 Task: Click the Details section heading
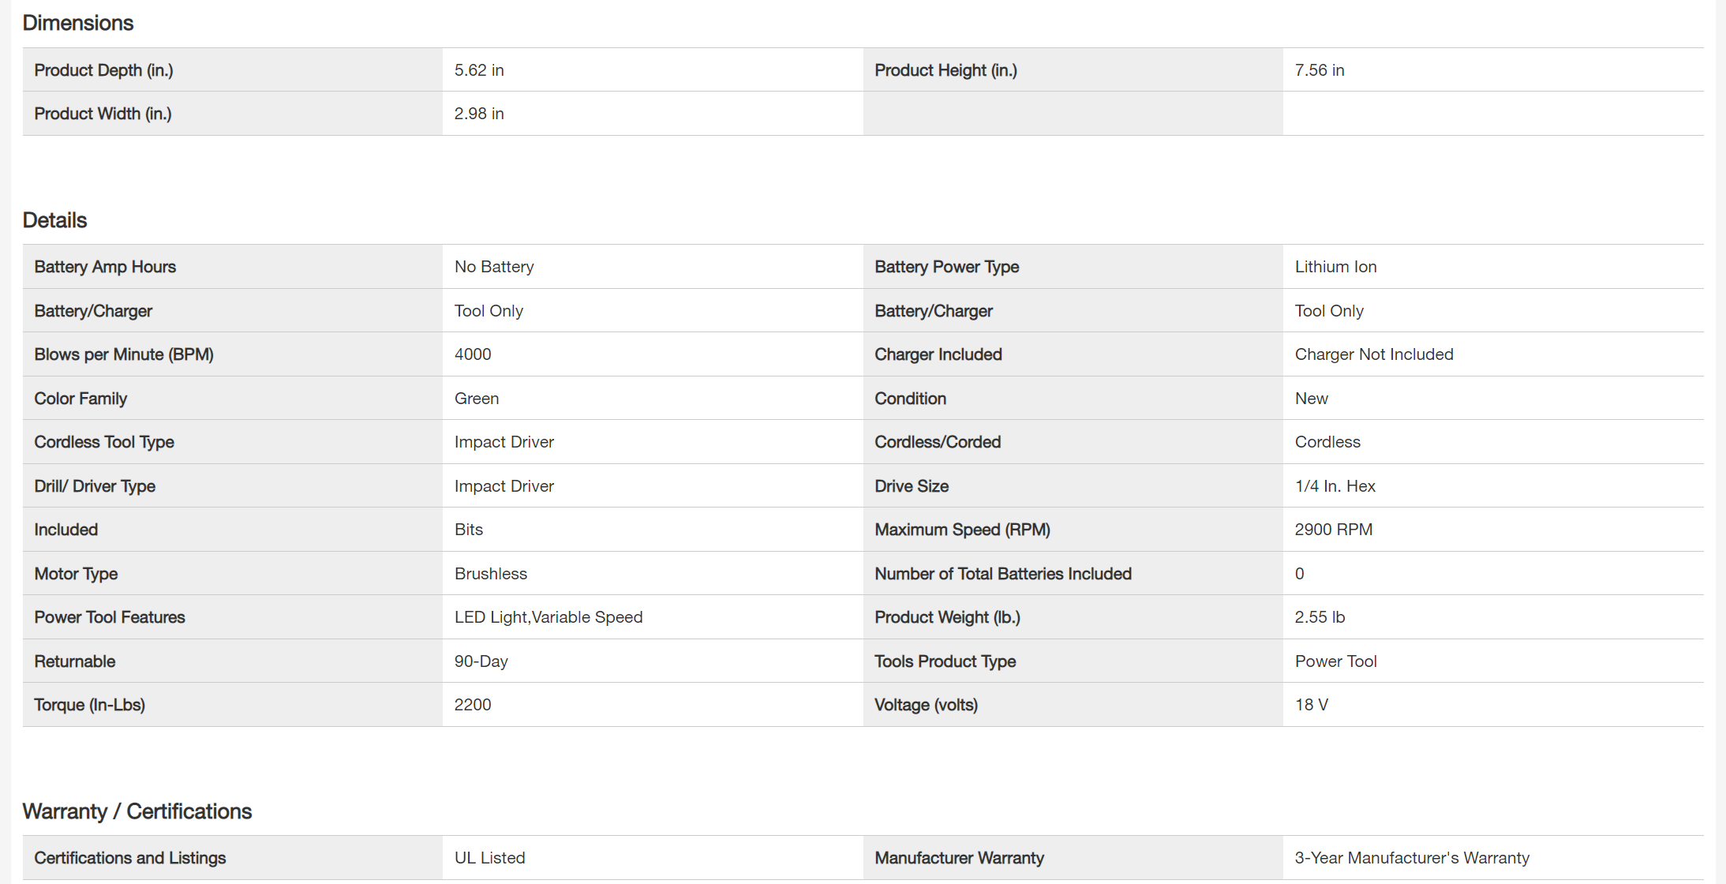click(x=54, y=220)
